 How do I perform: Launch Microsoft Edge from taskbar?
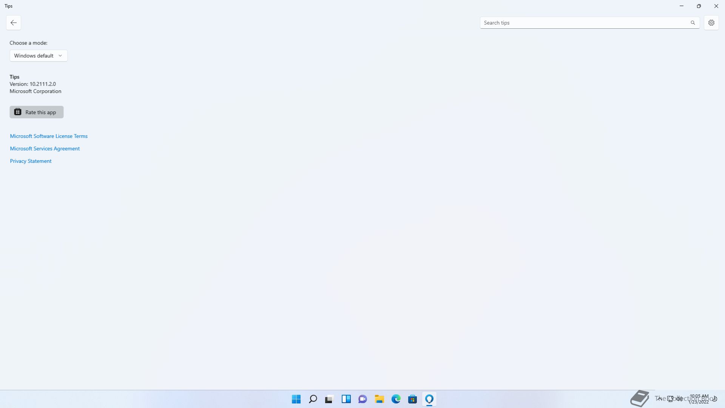click(x=396, y=399)
